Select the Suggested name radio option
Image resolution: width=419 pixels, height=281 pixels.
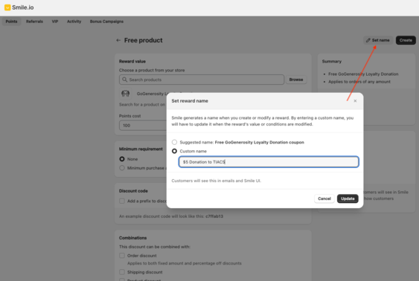point(174,142)
